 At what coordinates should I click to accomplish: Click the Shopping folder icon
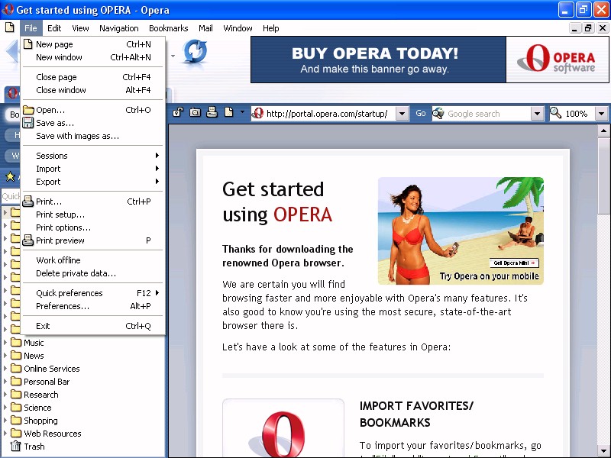[16, 421]
